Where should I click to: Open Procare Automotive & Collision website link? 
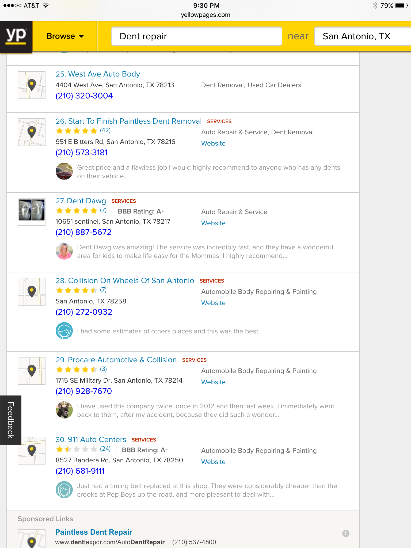click(x=213, y=382)
